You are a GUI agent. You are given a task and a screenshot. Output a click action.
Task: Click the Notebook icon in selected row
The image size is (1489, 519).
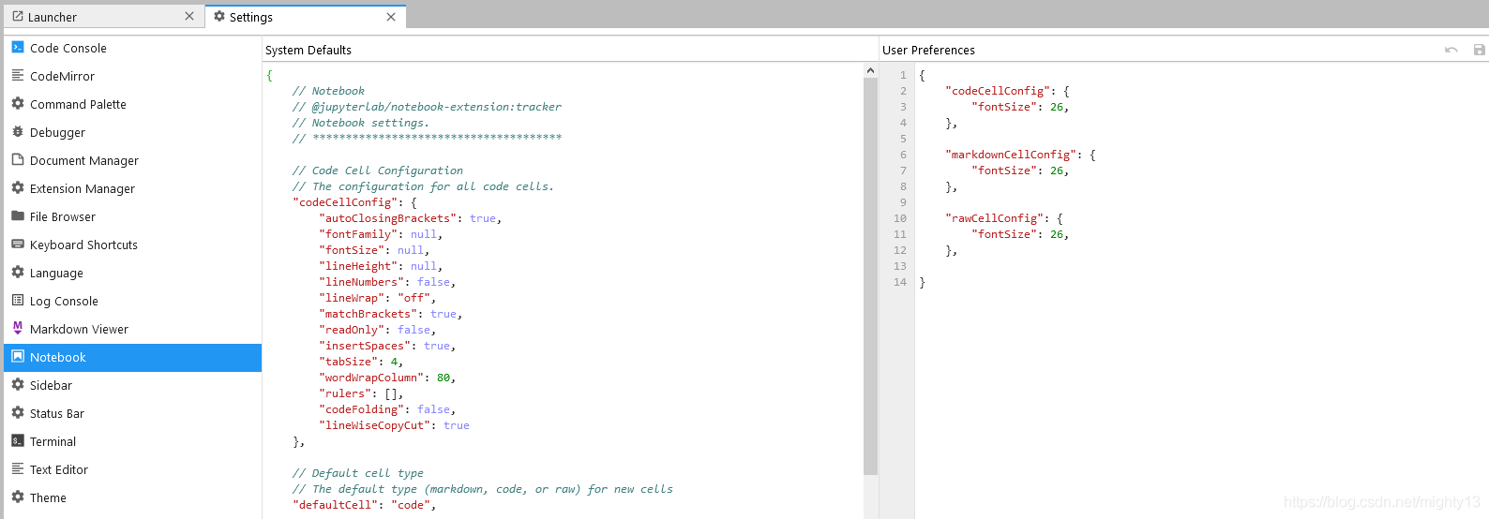[18, 356]
